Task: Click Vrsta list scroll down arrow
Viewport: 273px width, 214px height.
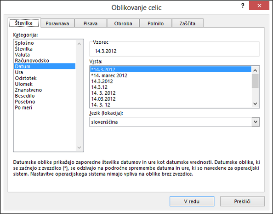Action: [255, 104]
